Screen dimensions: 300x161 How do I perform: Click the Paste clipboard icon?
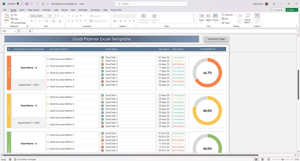click(x=6, y=16)
